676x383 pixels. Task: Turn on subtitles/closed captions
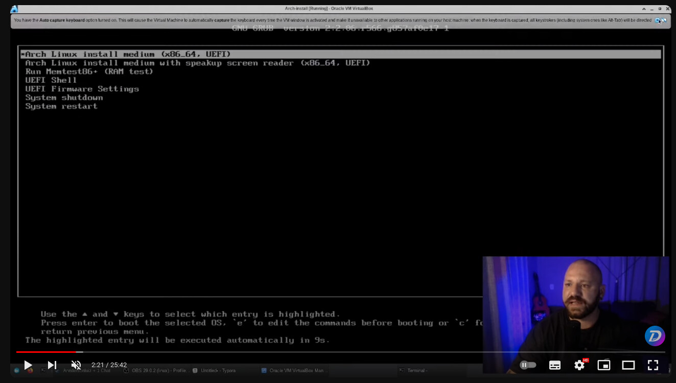pyautogui.click(x=555, y=365)
